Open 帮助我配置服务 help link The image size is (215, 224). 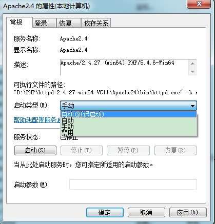37,120
